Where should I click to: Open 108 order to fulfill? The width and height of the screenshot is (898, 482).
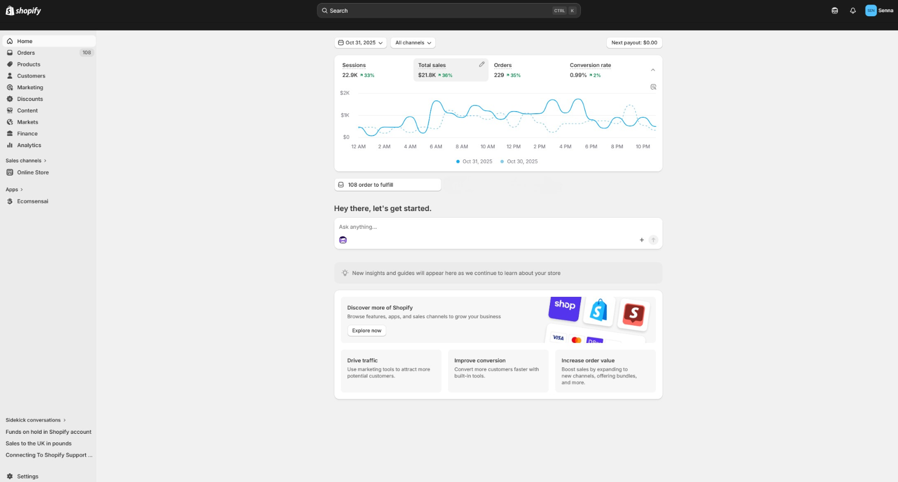387,184
